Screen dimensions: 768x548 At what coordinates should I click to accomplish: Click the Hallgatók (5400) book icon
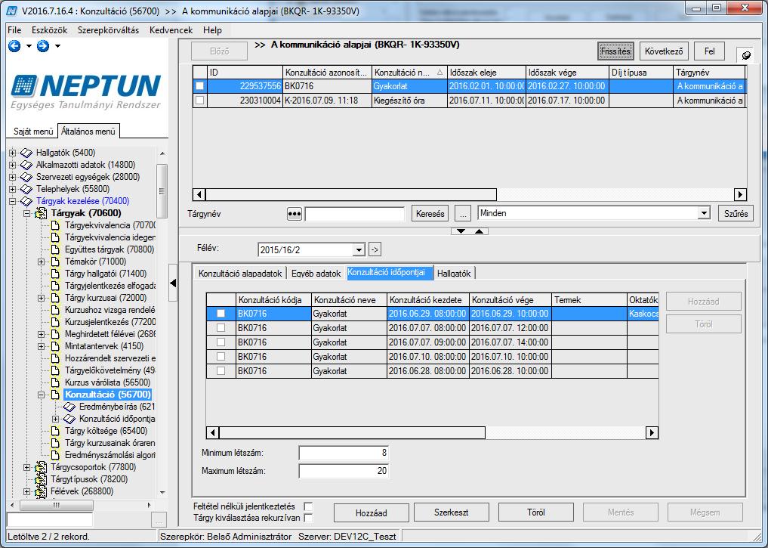click(x=26, y=153)
